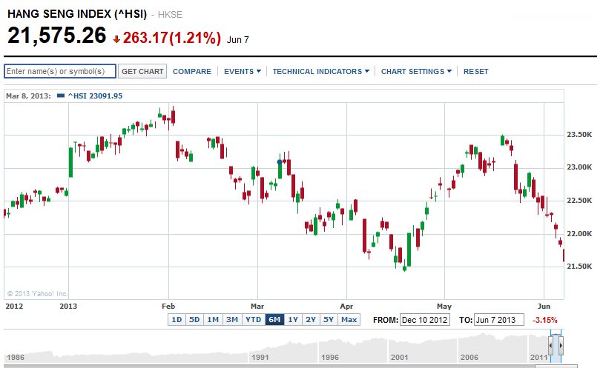Click the GET CHART button
Screen dimensions: 603x368
click(142, 71)
